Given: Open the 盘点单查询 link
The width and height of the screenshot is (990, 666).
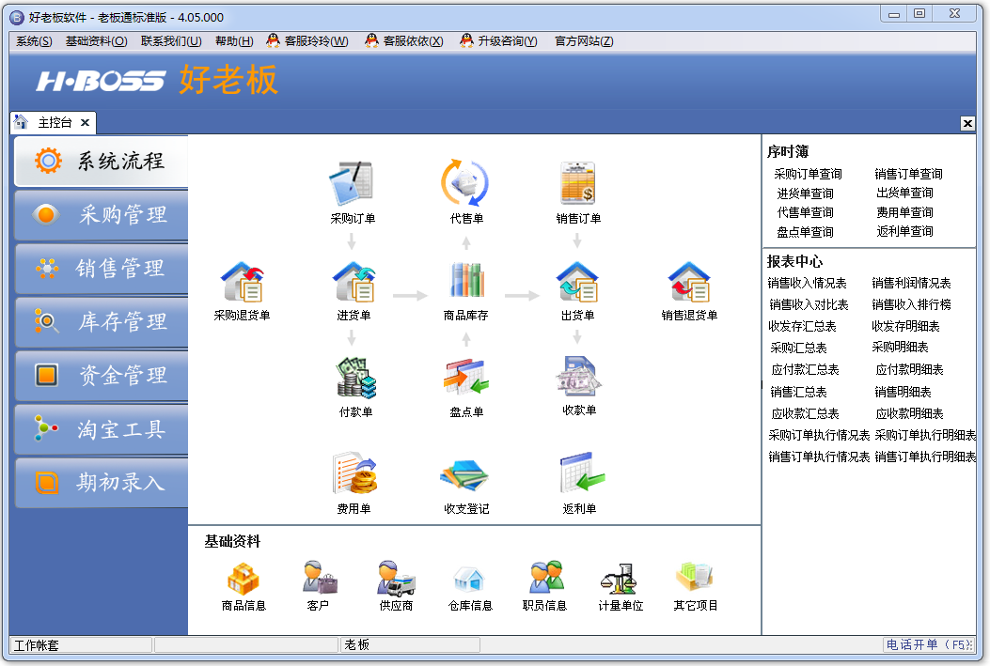Looking at the screenshot, I should tap(805, 232).
